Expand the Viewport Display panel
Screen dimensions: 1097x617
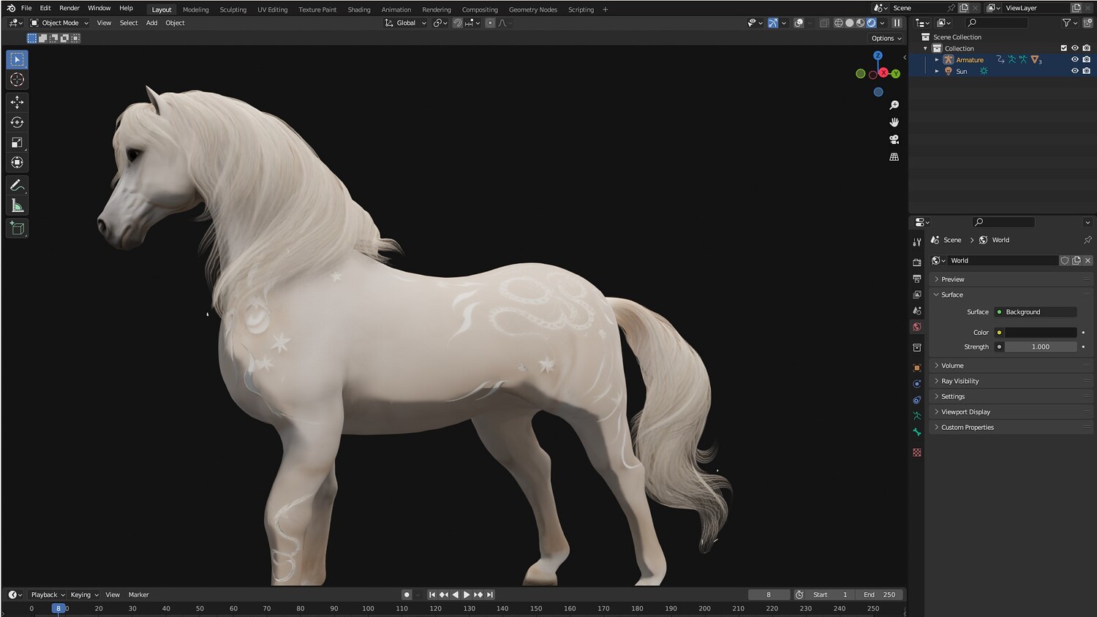tap(1011, 412)
